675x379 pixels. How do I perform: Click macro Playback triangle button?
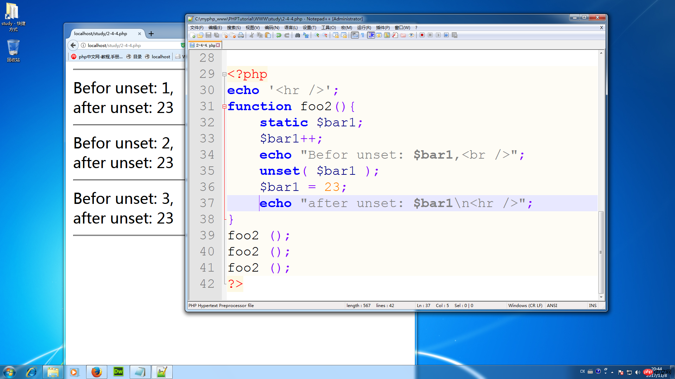tap(438, 35)
